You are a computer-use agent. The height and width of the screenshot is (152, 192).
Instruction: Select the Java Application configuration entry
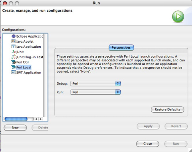(29, 47)
